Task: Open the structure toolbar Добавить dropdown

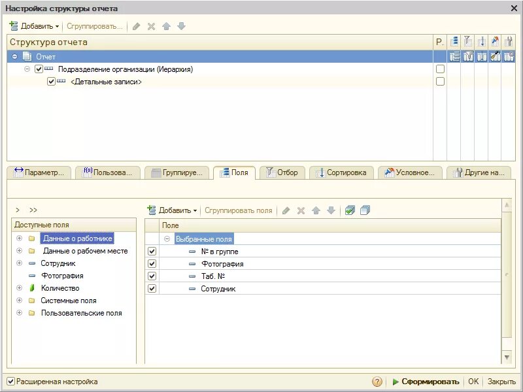Action: pos(34,26)
